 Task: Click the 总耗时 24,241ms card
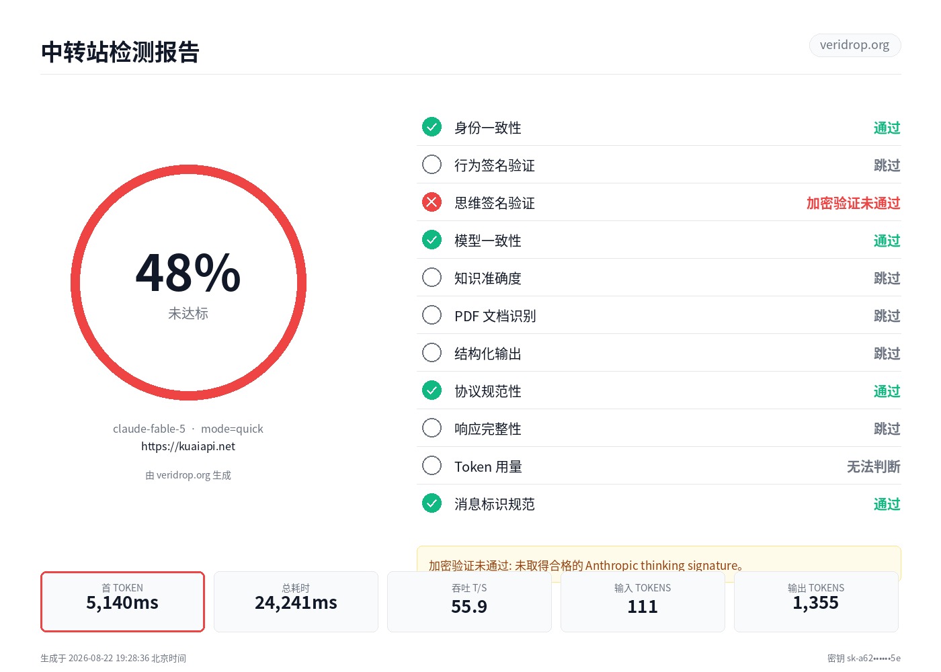click(296, 601)
